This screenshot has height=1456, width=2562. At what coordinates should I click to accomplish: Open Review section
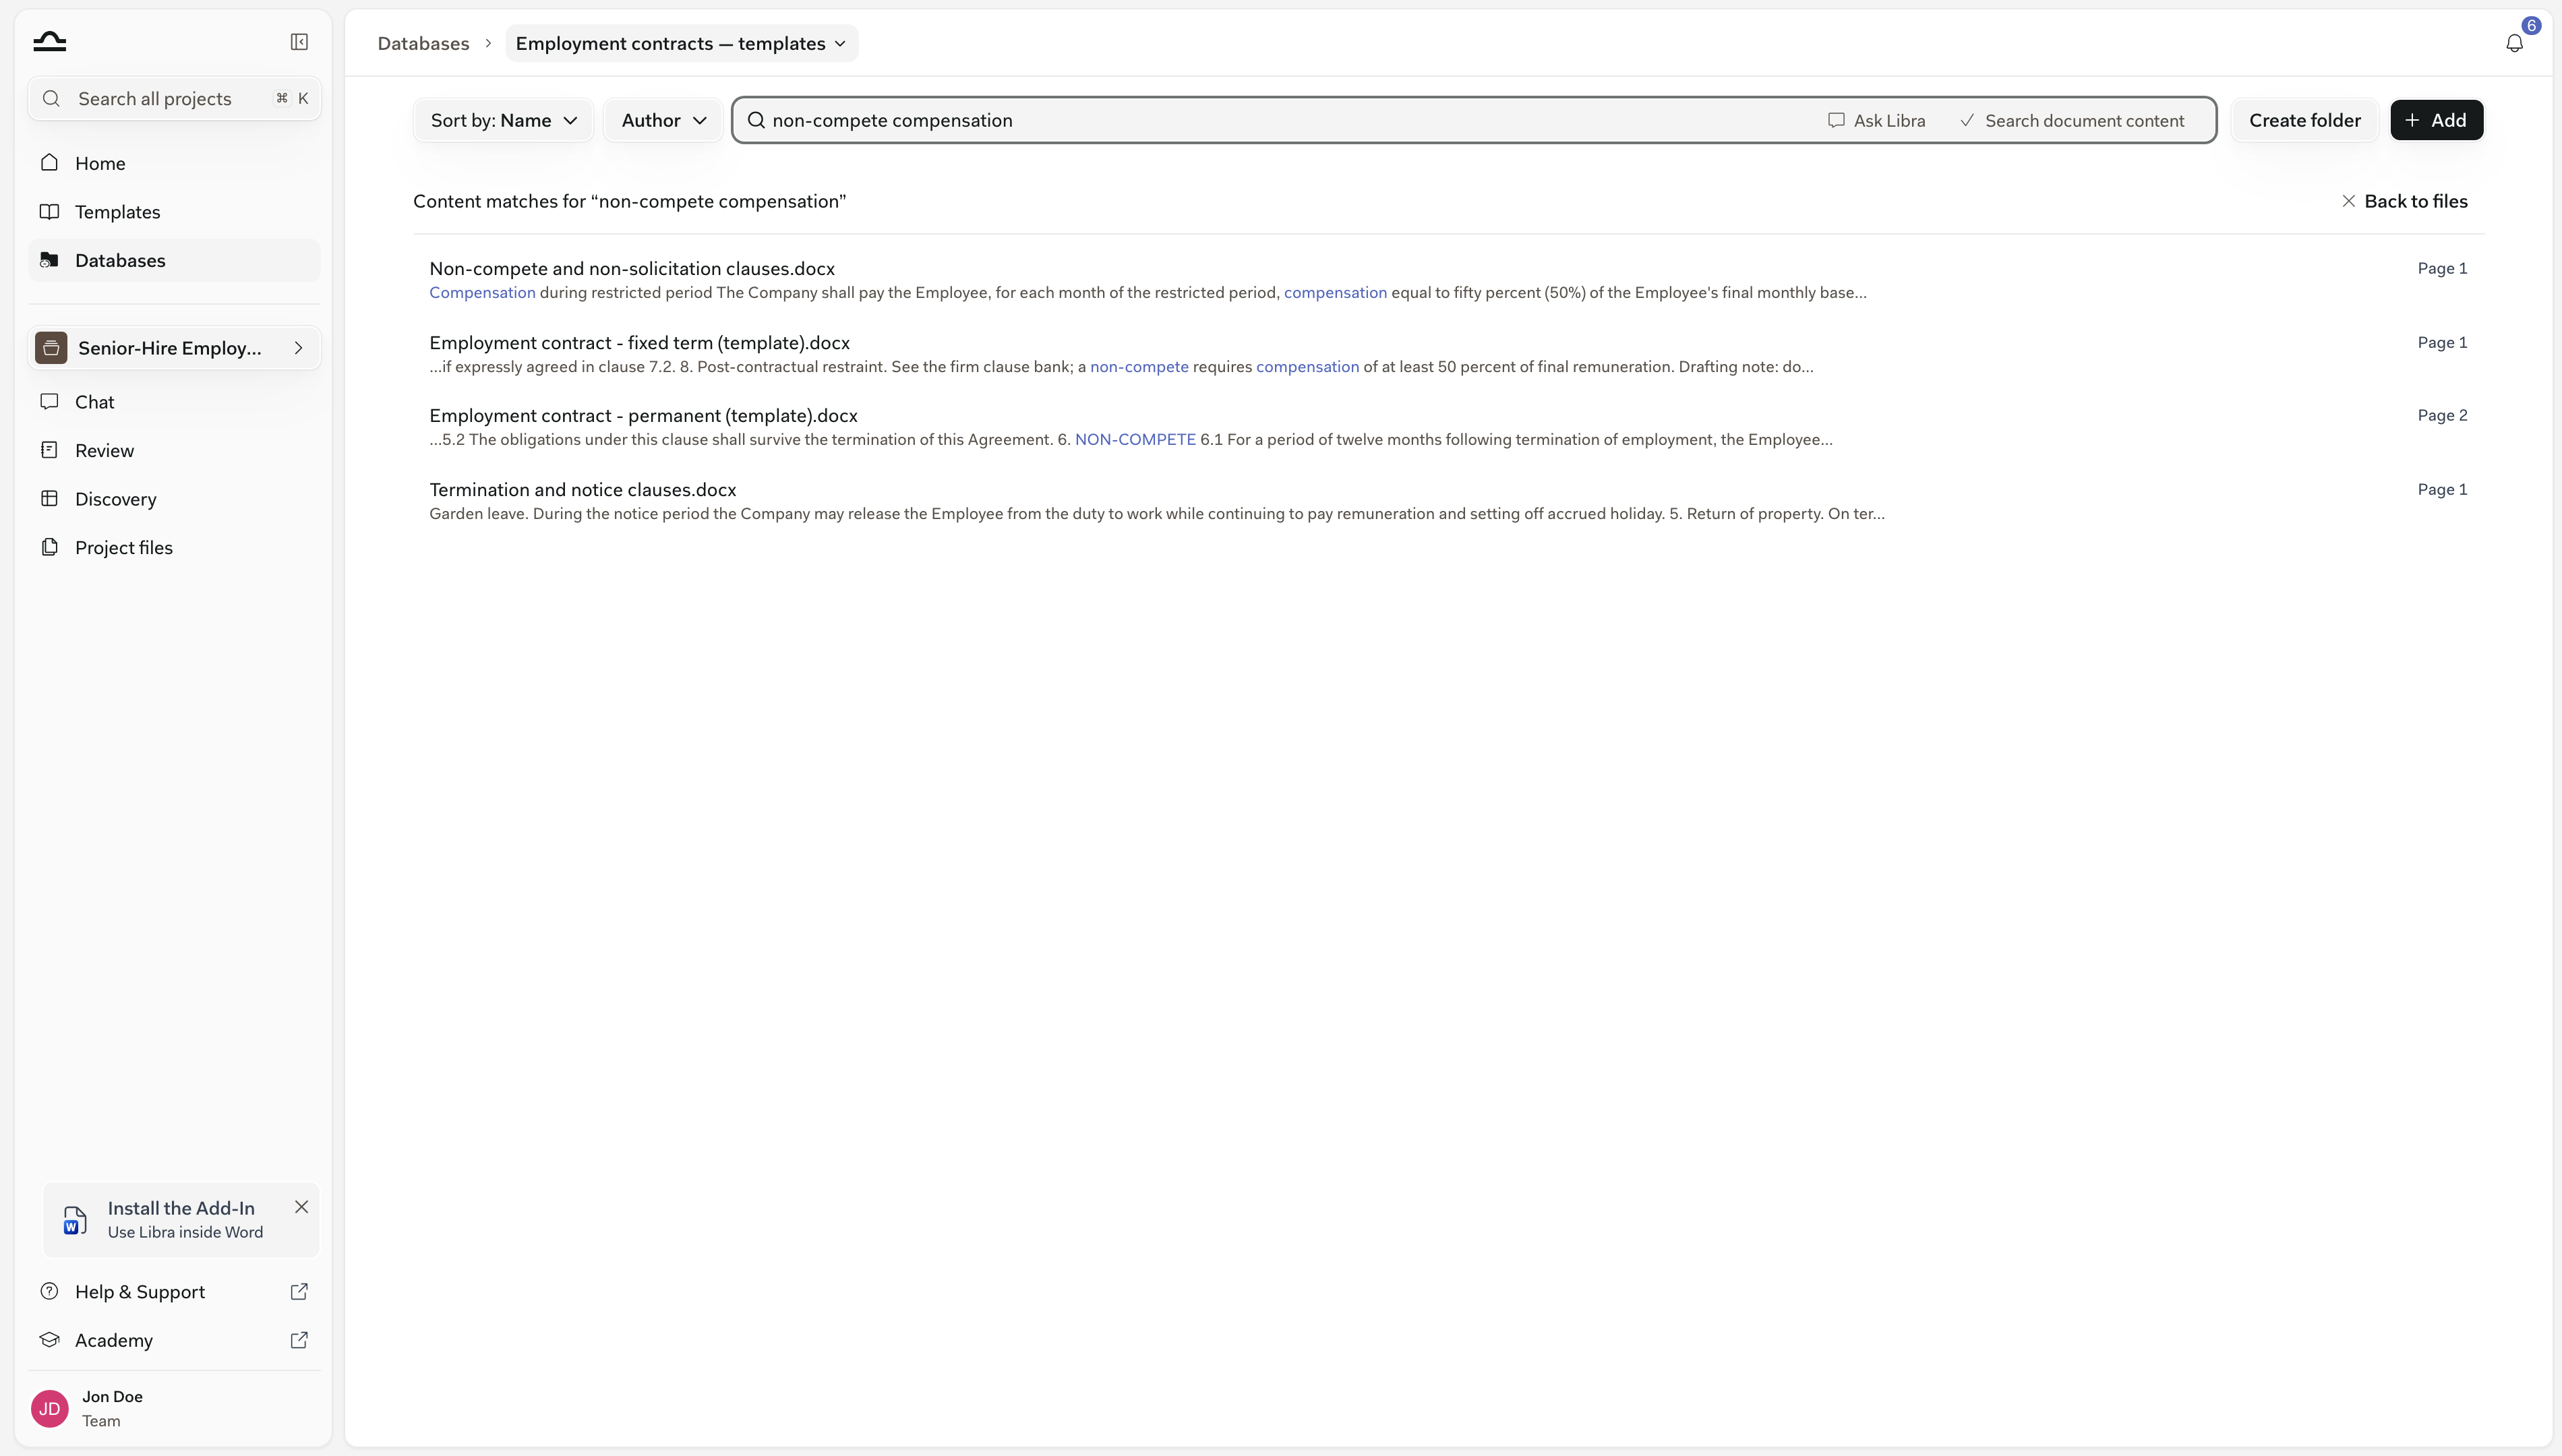(x=174, y=450)
